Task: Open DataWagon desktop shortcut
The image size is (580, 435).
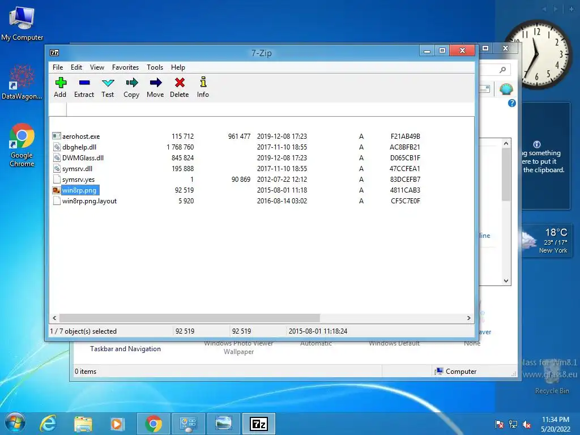Action: pos(22,82)
